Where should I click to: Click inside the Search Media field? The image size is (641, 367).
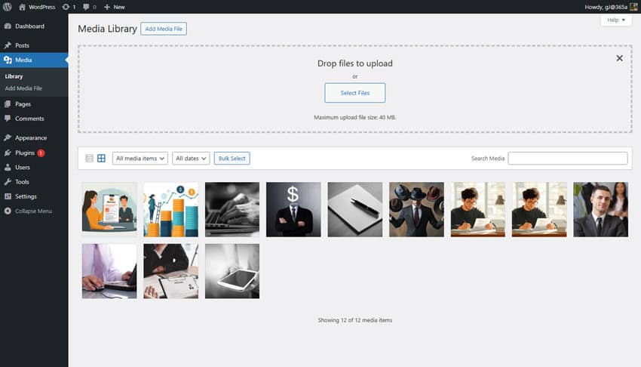[567, 159]
